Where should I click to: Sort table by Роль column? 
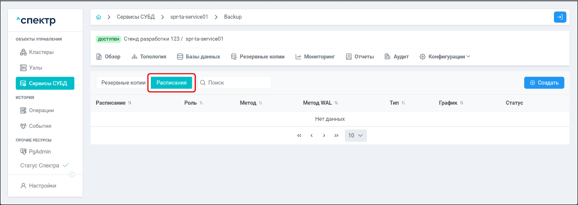click(201, 103)
